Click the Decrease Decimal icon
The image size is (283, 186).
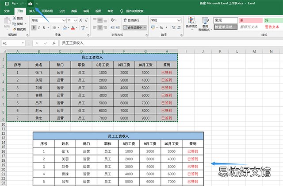point(179,27)
